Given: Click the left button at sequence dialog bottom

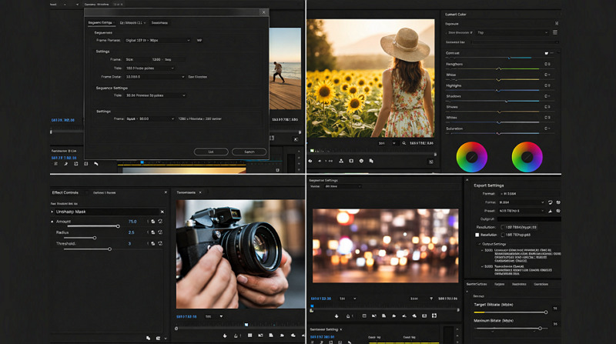Looking at the screenshot, I should coord(211,152).
